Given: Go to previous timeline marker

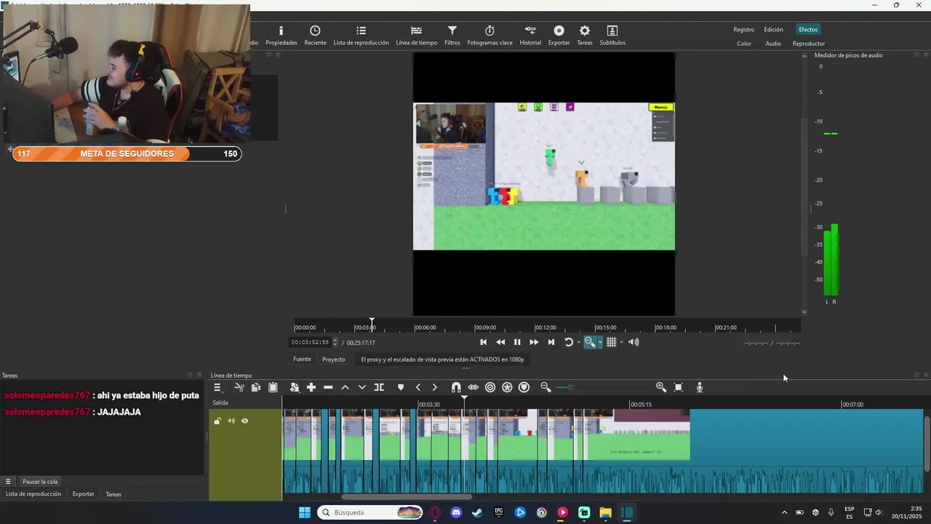Looking at the screenshot, I should 417,387.
